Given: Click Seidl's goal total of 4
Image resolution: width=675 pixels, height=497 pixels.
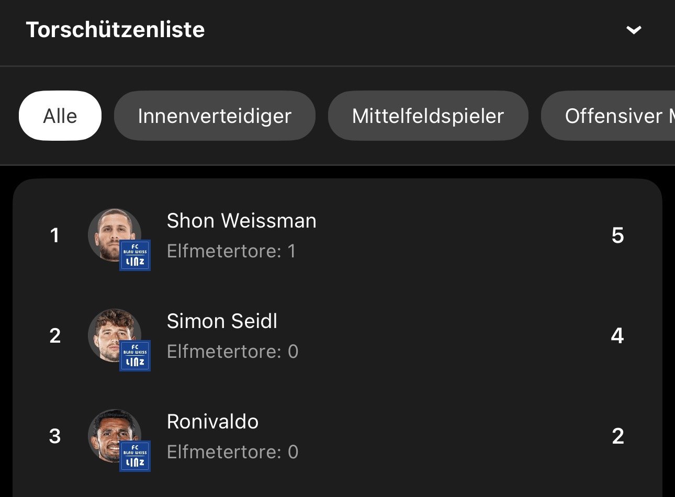Looking at the screenshot, I should (617, 336).
